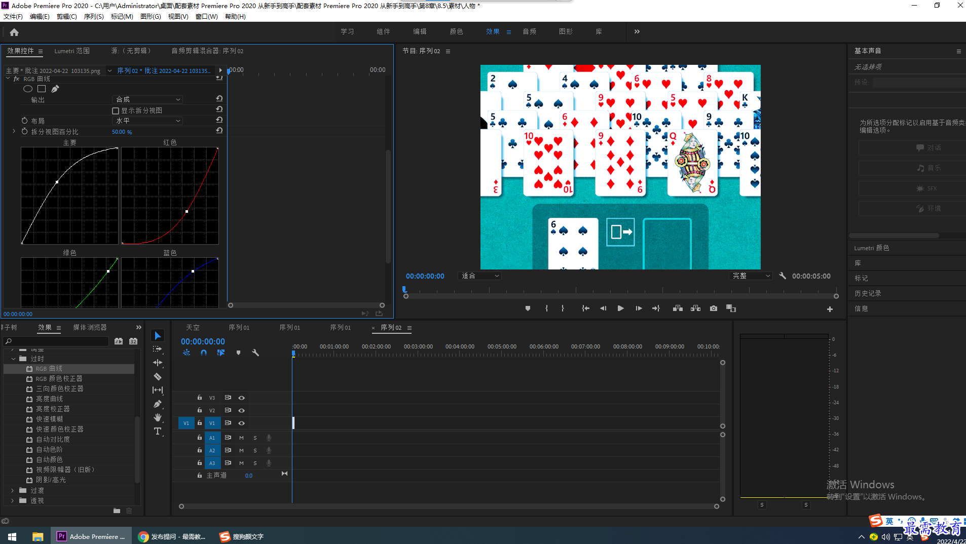Click Lift button in program monitor

(x=678, y=308)
